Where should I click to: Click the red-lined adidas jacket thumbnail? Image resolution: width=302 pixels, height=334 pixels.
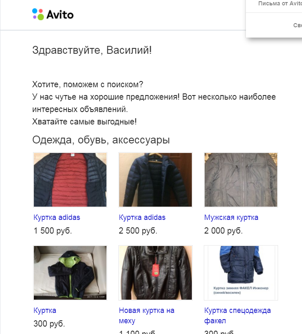[x=70, y=180]
